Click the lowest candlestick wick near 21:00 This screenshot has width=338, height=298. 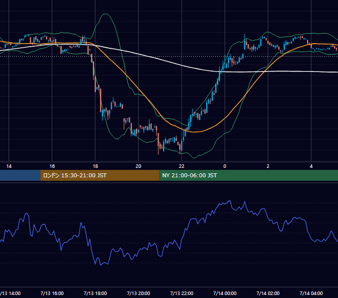tap(158, 150)
